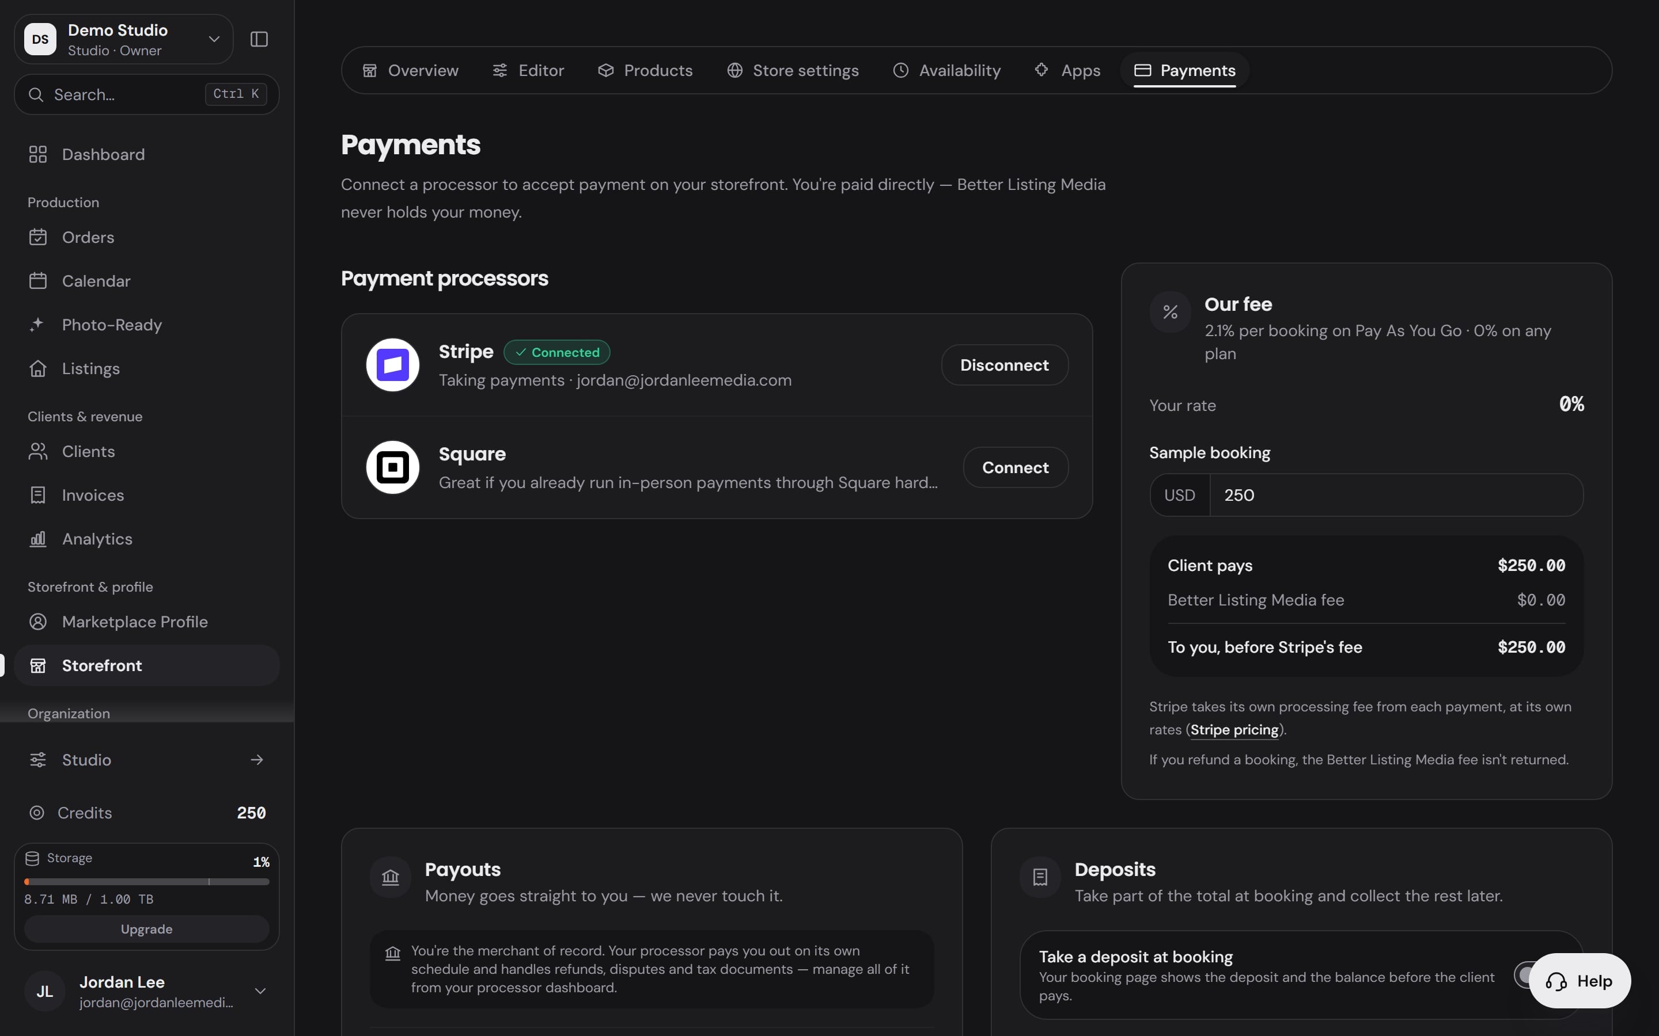
Task: Open the Apps tab
Action: pos(1067,71)
